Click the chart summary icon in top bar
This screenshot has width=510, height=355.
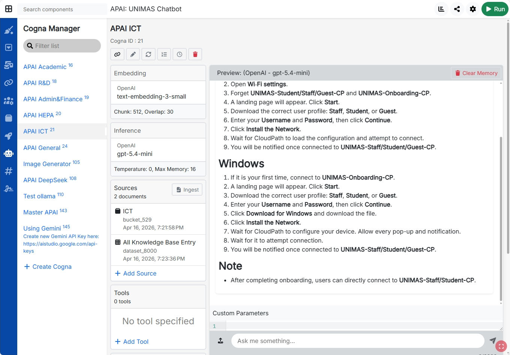(x=441, y=9)
